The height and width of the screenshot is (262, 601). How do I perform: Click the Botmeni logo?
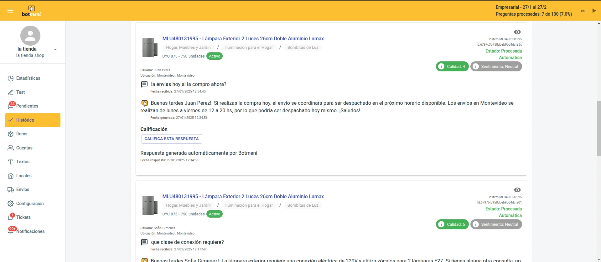tap(31, 11)
